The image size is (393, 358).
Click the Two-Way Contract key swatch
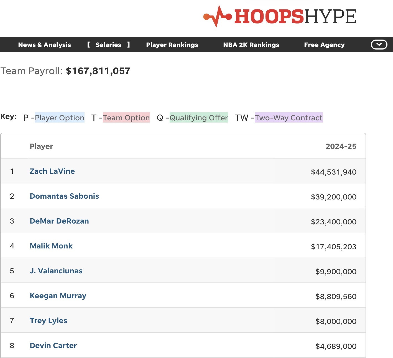[289, 118]
